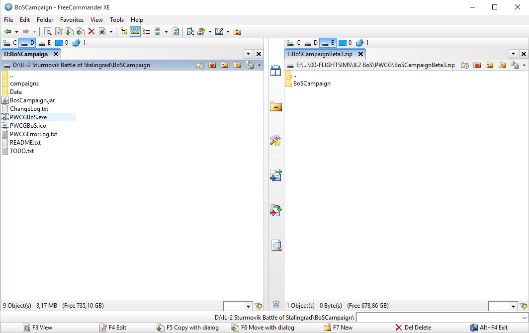Open the settings notepad dropdown arrow
Screen dimensions: 529x333
tap(228, 32)
